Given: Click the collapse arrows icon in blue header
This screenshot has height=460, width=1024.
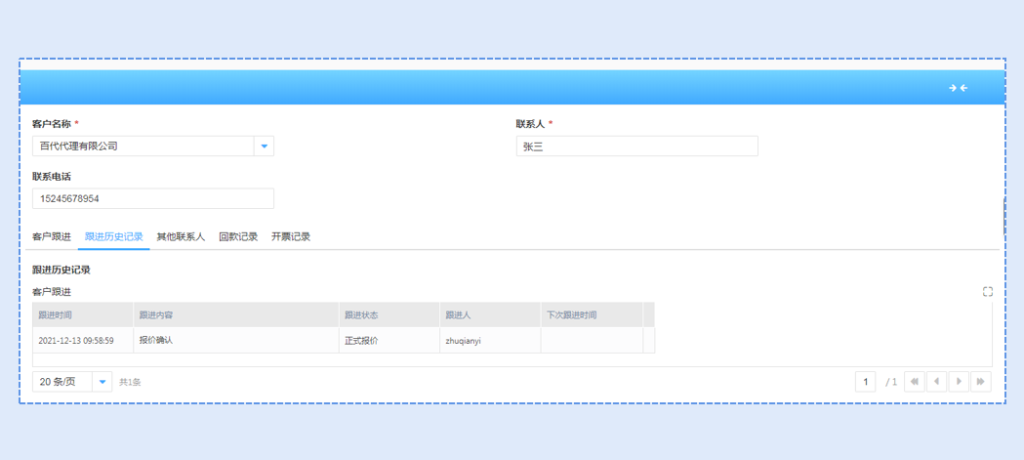Looking at the screenshot, I should 958,88.
